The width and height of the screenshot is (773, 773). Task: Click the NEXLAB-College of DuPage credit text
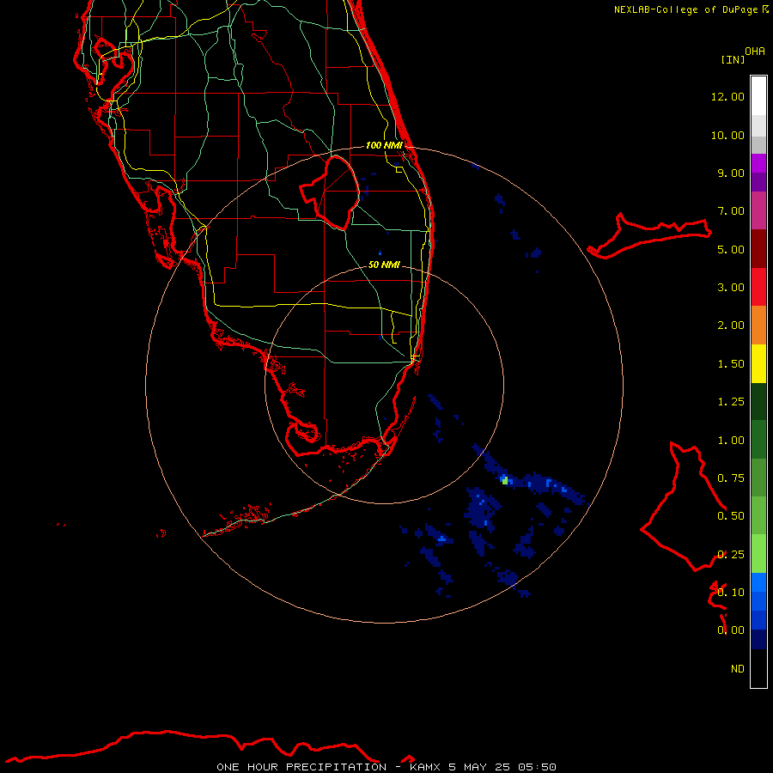pyautogui.click(x=691, y=9)
